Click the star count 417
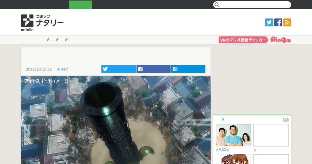 coord(62,69)
